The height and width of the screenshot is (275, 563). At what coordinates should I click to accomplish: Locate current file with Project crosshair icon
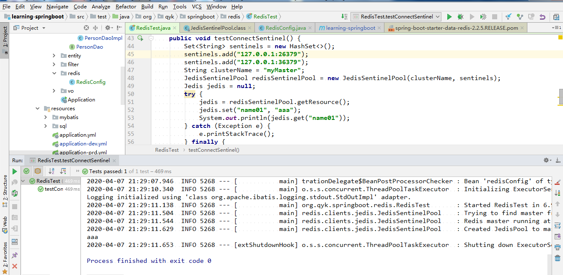pyautogui.click(x=86, y=28)
